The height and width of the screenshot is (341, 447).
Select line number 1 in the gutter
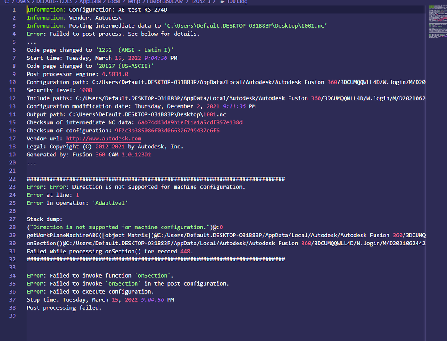[x=14, y=10]
